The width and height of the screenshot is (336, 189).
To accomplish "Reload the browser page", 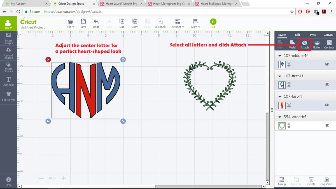I will click(18, 12).
